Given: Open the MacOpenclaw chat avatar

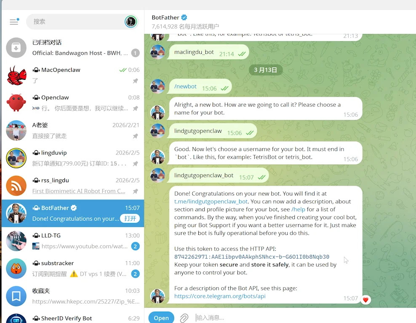Looking at the screenshot, I should 16,75.
